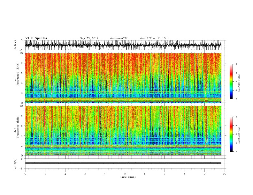Click the time axis tick label '5'

click(x=125, y=174)
